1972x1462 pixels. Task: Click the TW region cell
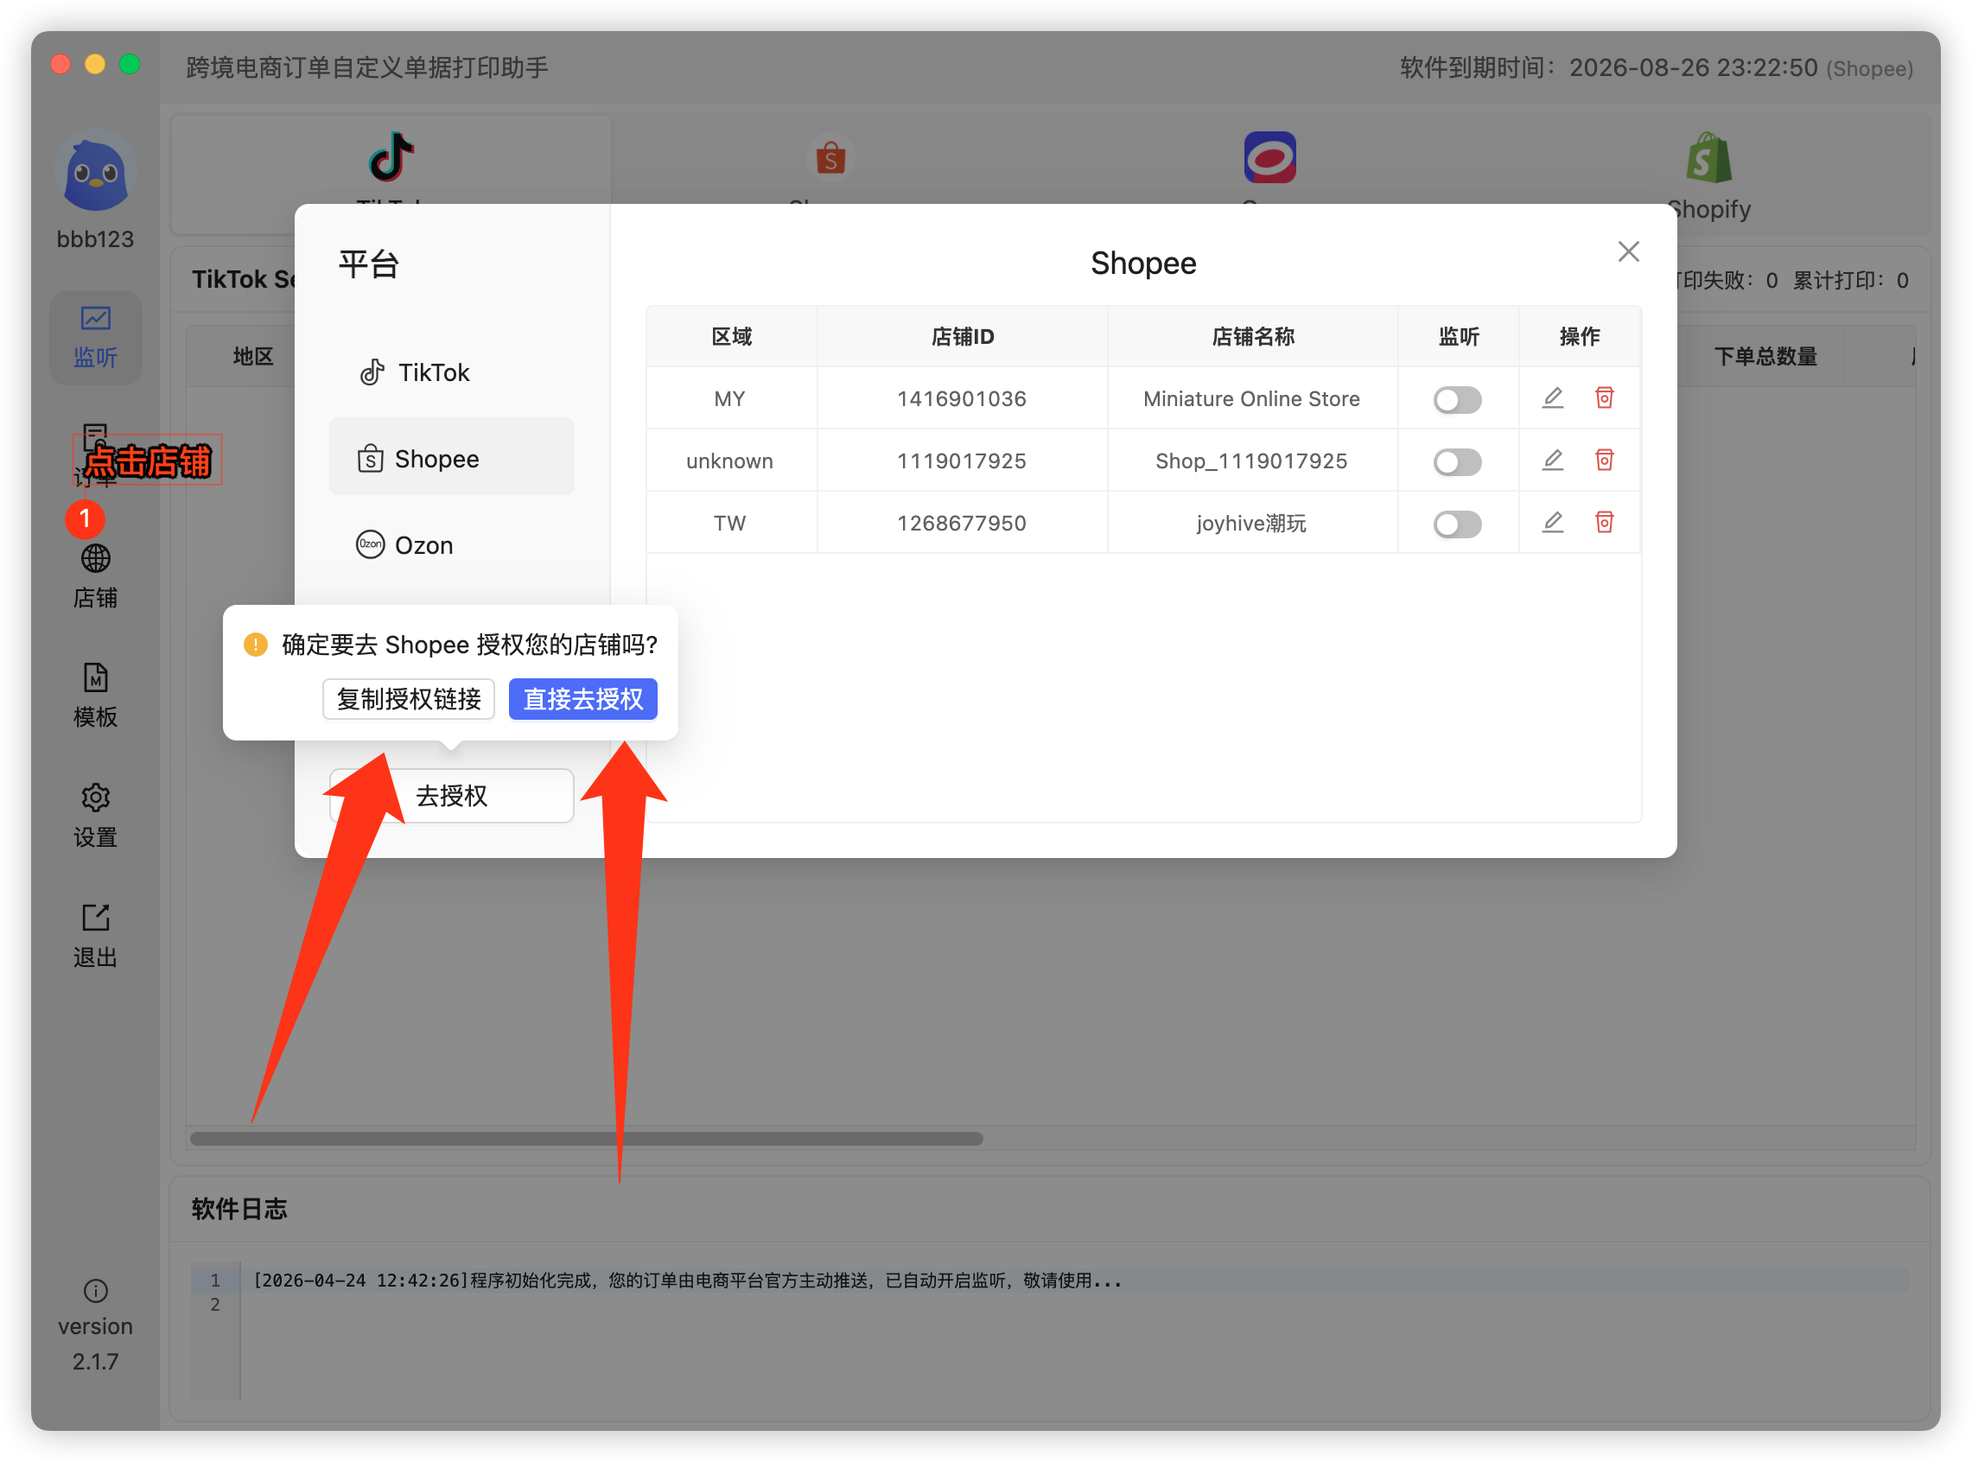730,523
